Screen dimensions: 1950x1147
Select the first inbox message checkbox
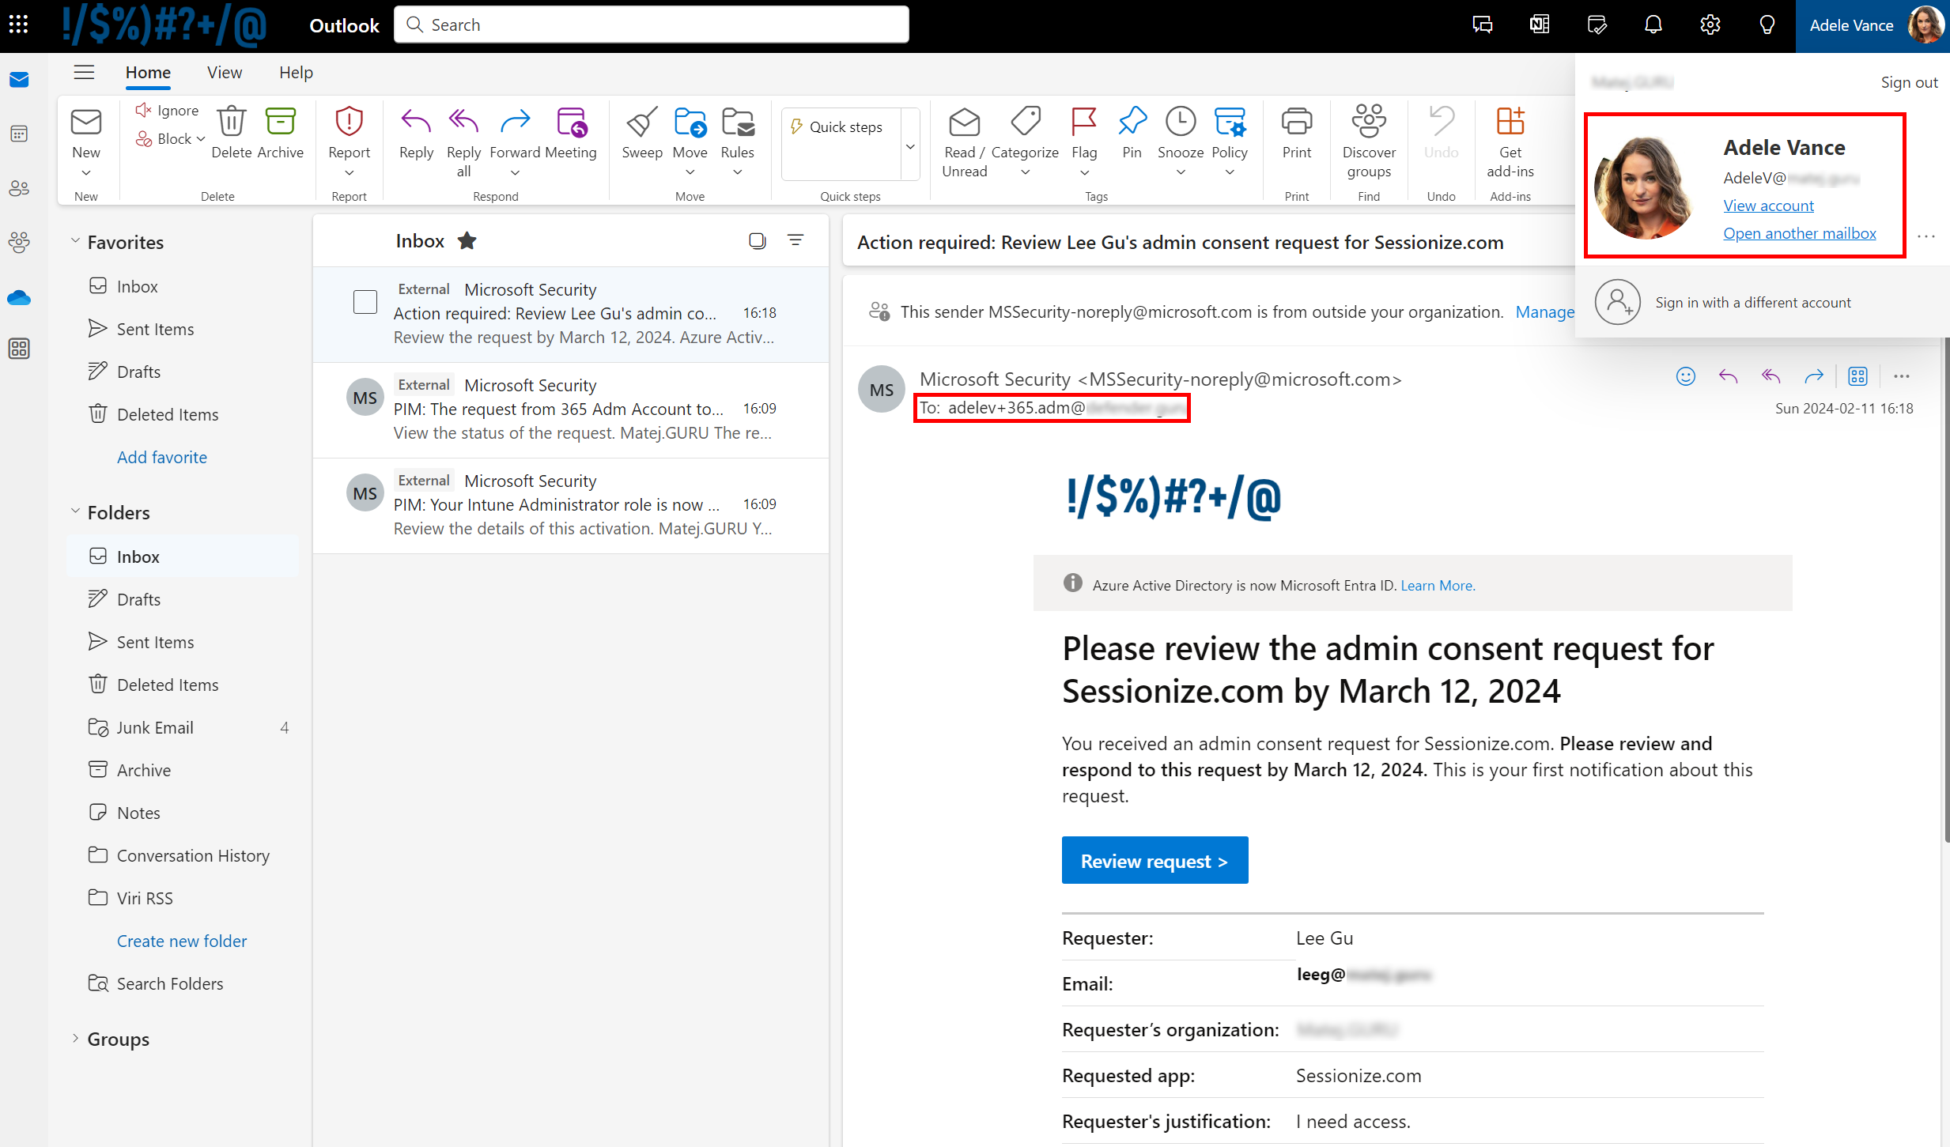[x=365, y=301]
